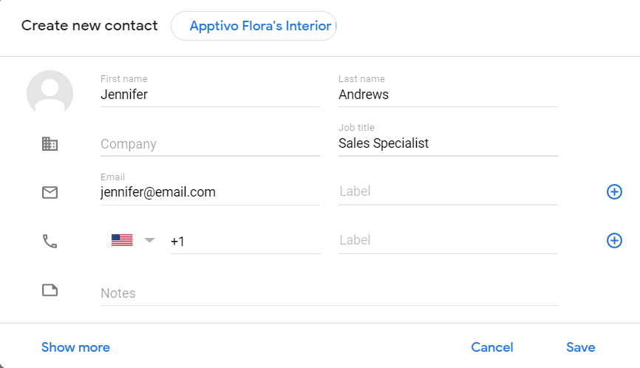Open the Apptivo Flora's Interior label chip
The height and width of the screenshot is (368, 640).
coord(253,26)
